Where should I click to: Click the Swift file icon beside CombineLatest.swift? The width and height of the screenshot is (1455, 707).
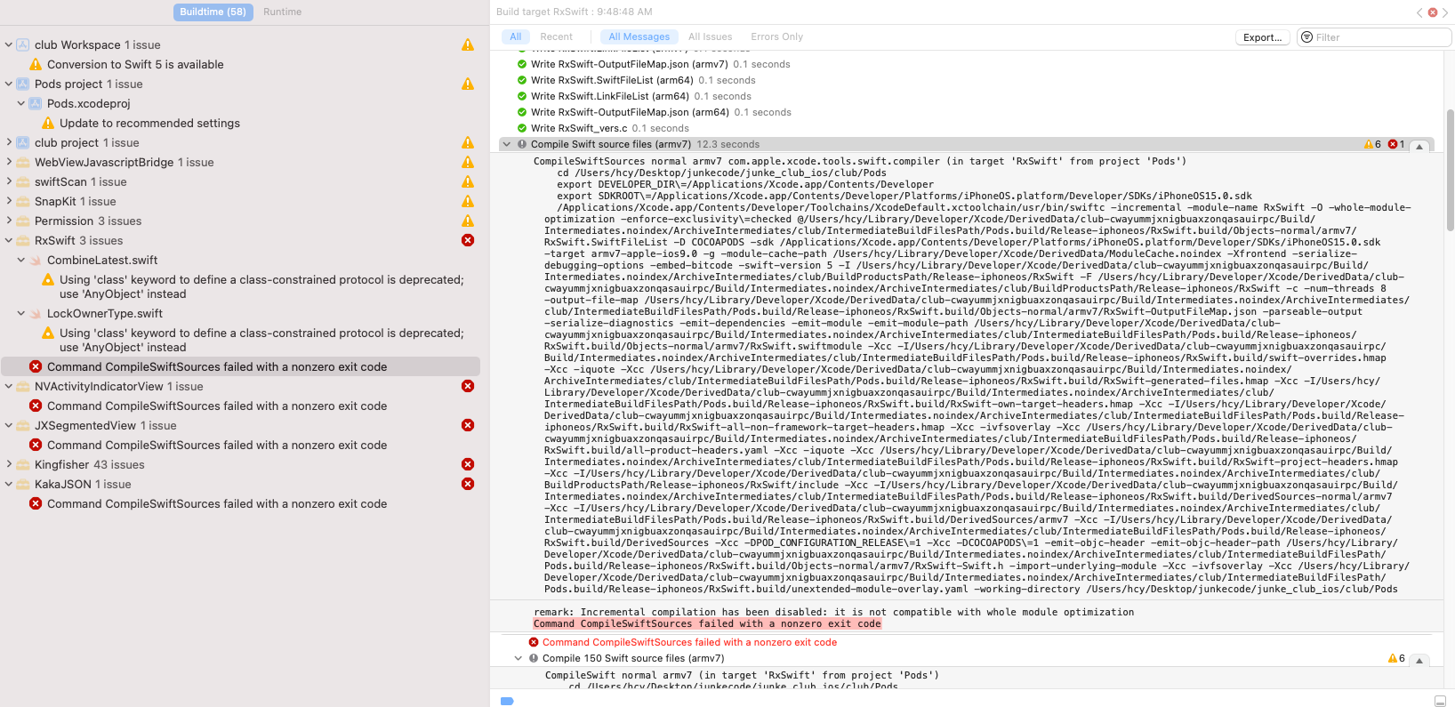(x=36, y=261)
